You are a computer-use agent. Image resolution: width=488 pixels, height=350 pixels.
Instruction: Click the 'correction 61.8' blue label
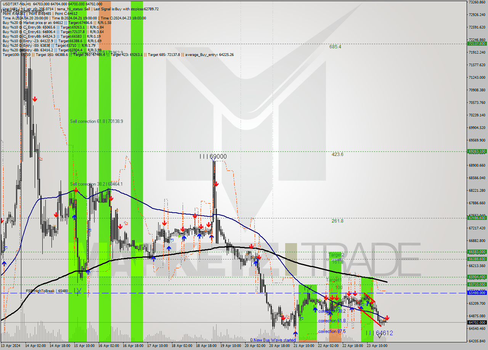332,321
